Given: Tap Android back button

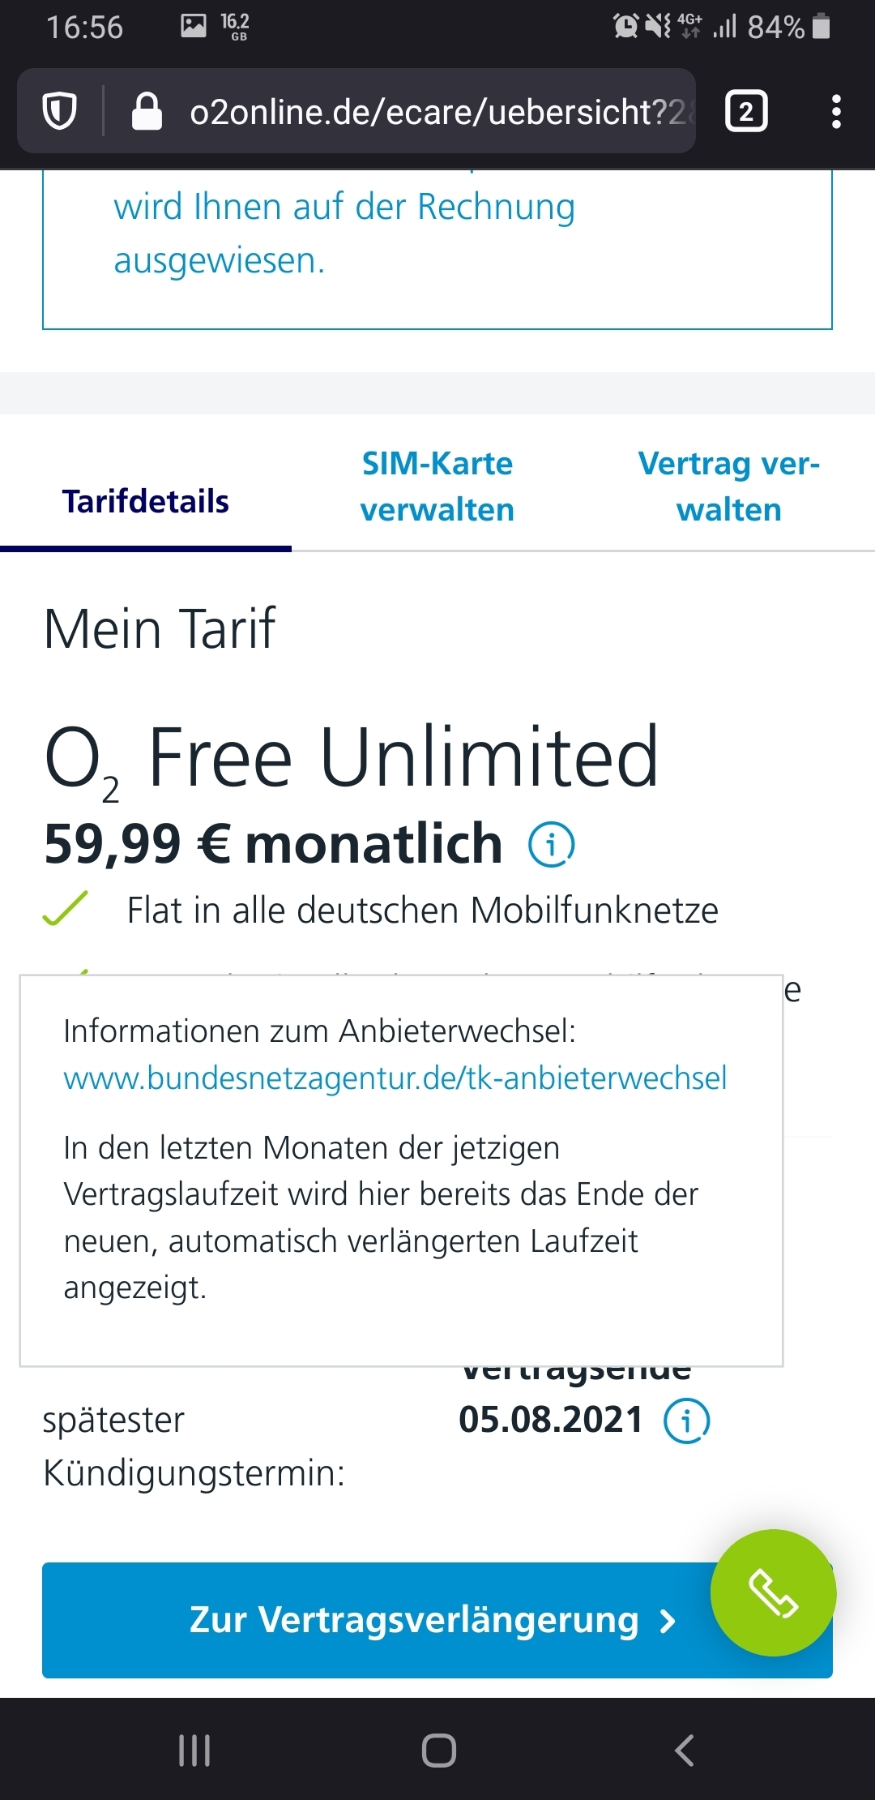Looking at the screenshot, I should [685, 1750].
